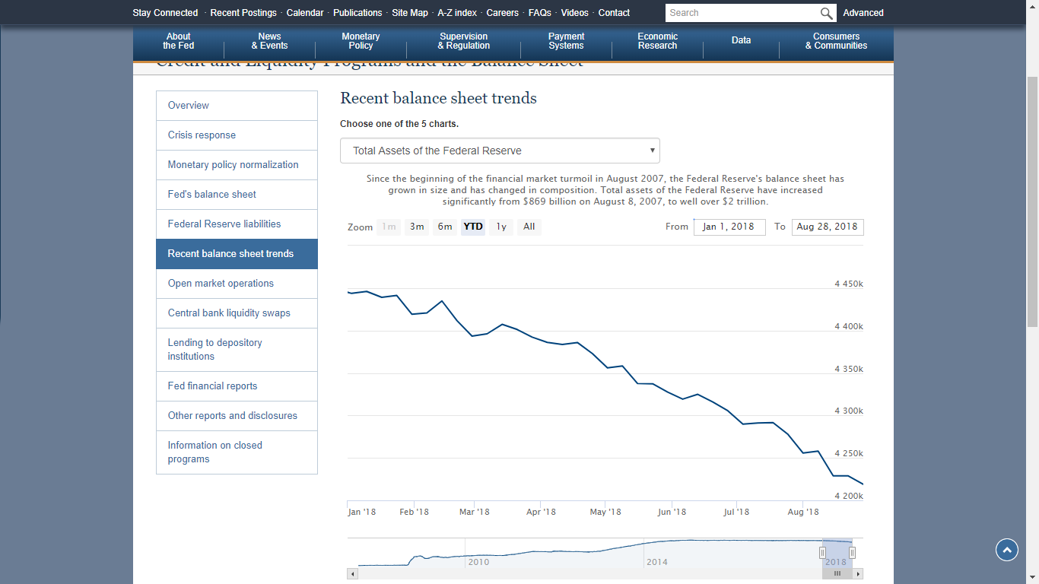This screenshot has height=584, width=1039.
Task: Select the 3m zoom range
Action: pyautogui.click(x=417, y=227)
